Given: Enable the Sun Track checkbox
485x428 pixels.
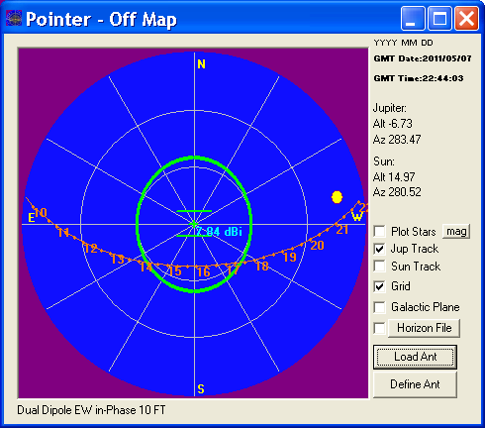Looking at the screenshot, I should point(379,266).
